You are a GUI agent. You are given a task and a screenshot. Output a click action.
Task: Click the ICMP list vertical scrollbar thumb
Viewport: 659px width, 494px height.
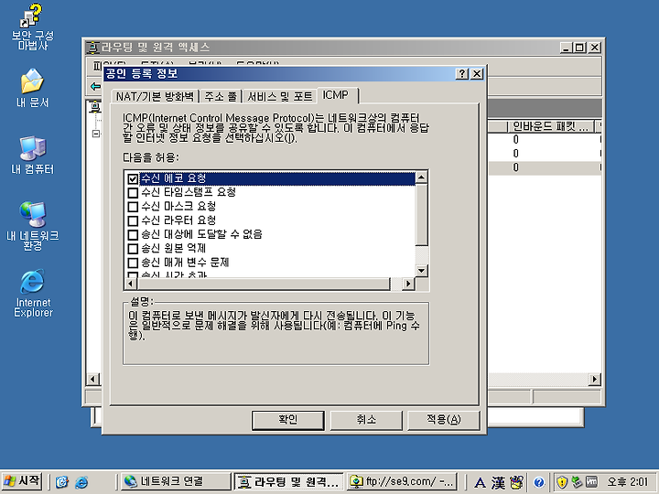point(421,215)
